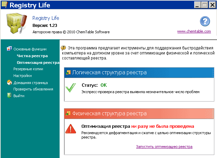Choose Проверить обновления
The image size is (217, 158).
[33, 89]
